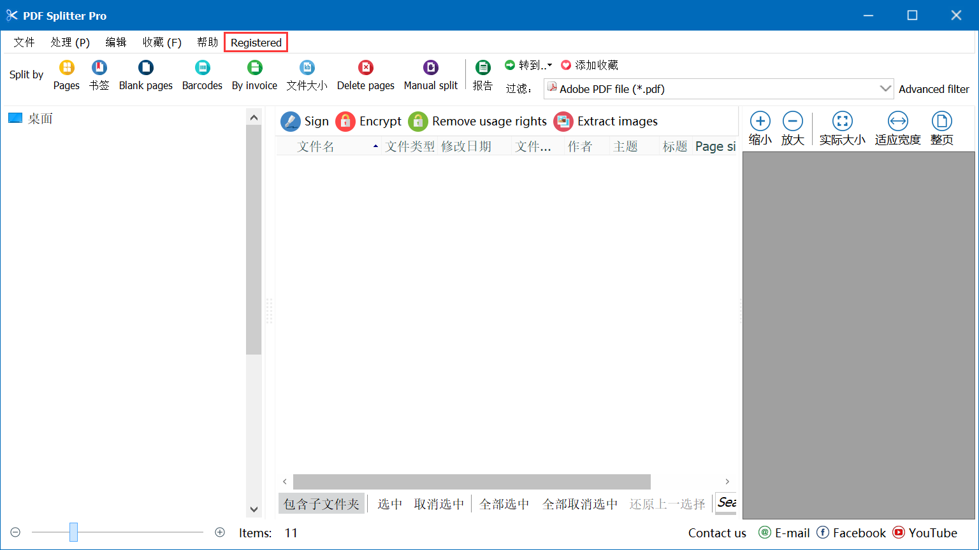Open the 处理 (P) menu
Screen dimensions: 979x550
click(x=70, y=42)
